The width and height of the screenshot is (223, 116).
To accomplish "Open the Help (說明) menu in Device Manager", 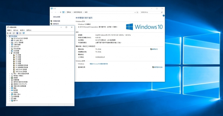I will coord(29,30).
